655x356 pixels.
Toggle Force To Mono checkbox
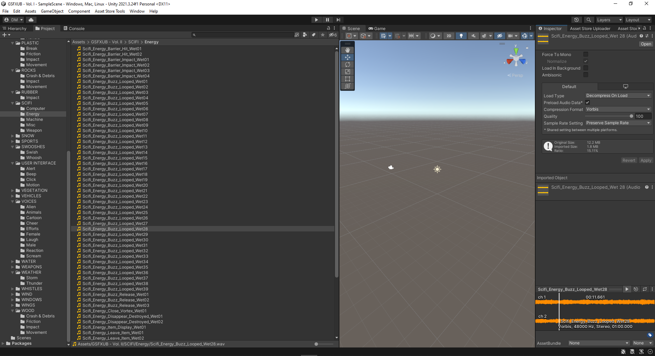[x=586, y=54]
